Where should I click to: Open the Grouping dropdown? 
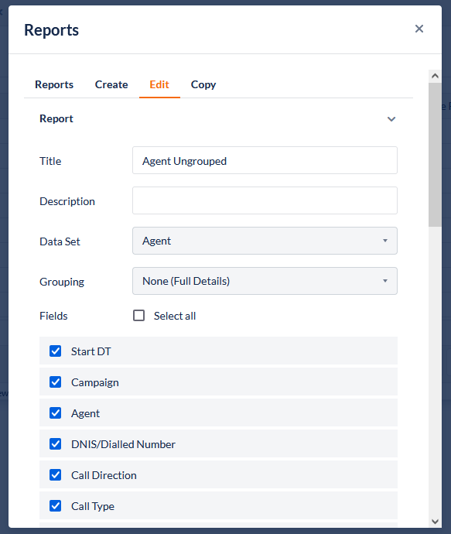pyautogui.click(x=265, y=281)
